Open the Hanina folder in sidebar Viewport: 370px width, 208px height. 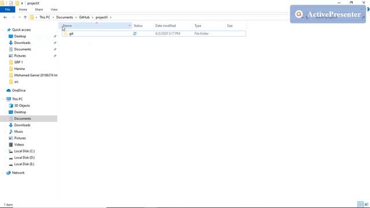[x=19, y=69]
